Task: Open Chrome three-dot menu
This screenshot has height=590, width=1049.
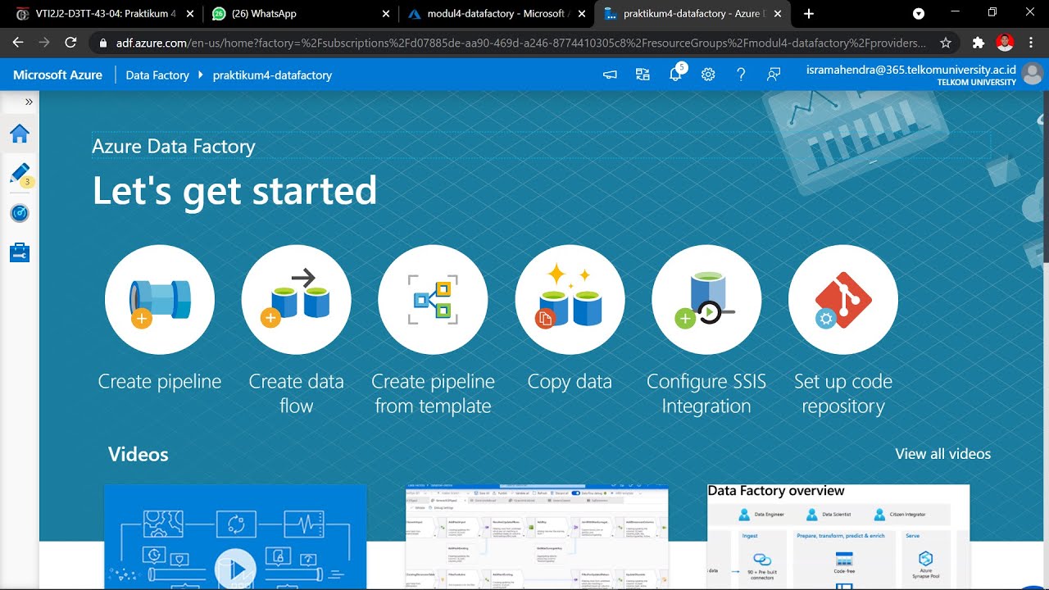Action: tap(1030, 43)
